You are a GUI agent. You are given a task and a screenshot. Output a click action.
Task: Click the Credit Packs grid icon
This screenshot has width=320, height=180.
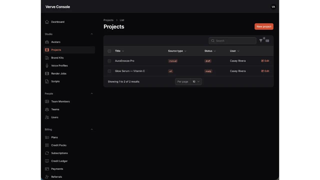point(47,145)
